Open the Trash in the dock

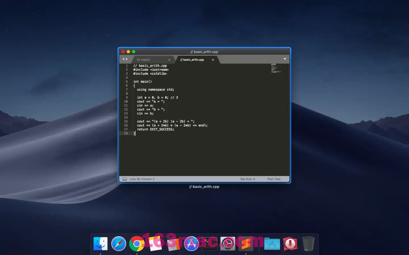pyautogui.click(x=308, y=244)
